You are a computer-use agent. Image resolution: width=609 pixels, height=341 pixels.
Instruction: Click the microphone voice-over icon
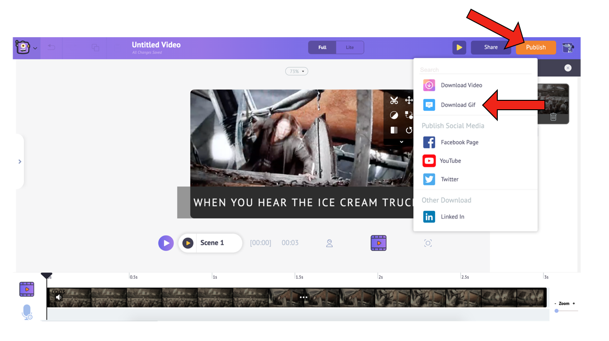pos(27,312)
